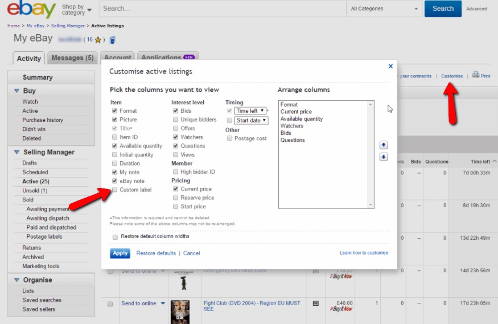Click the Search button
Viewport: 498px width, 324px height.
pyautogui.click(x=443, y=9)
